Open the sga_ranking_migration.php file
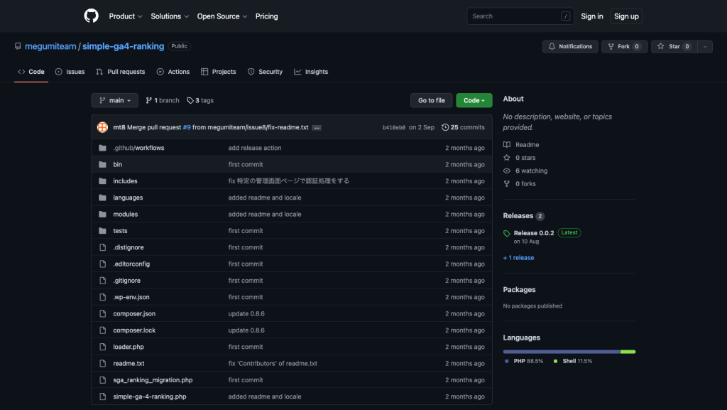 coord(153,380)
